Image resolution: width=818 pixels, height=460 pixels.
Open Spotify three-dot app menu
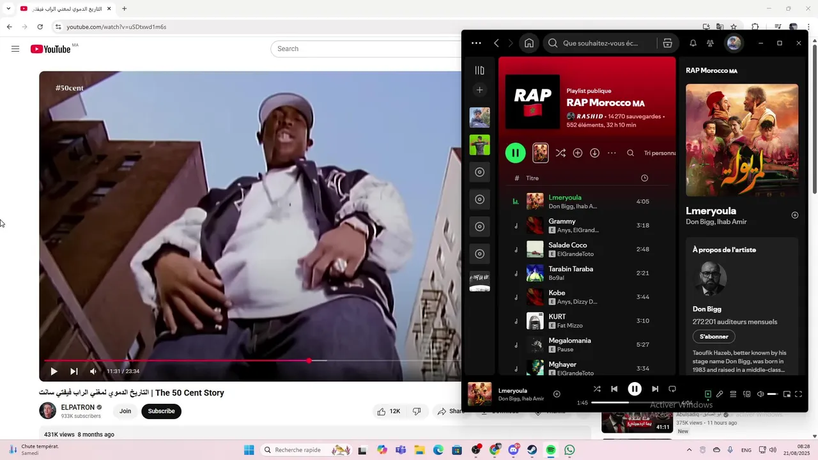tap(476, 43)
